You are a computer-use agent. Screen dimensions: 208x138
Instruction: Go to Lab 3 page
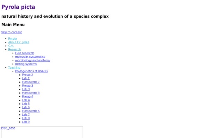point(26,89)
